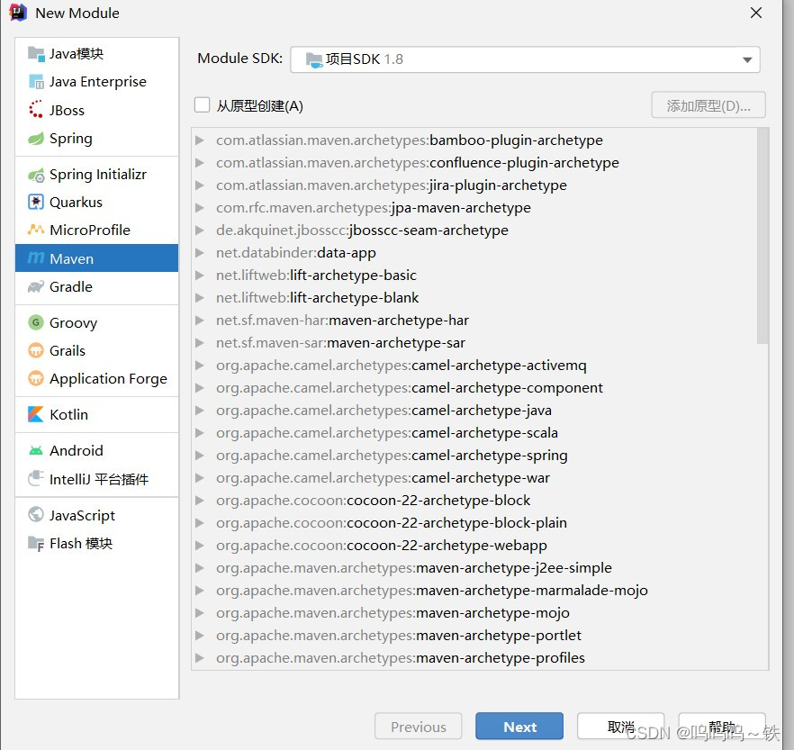Click the Maven m icon

(36, 258)
